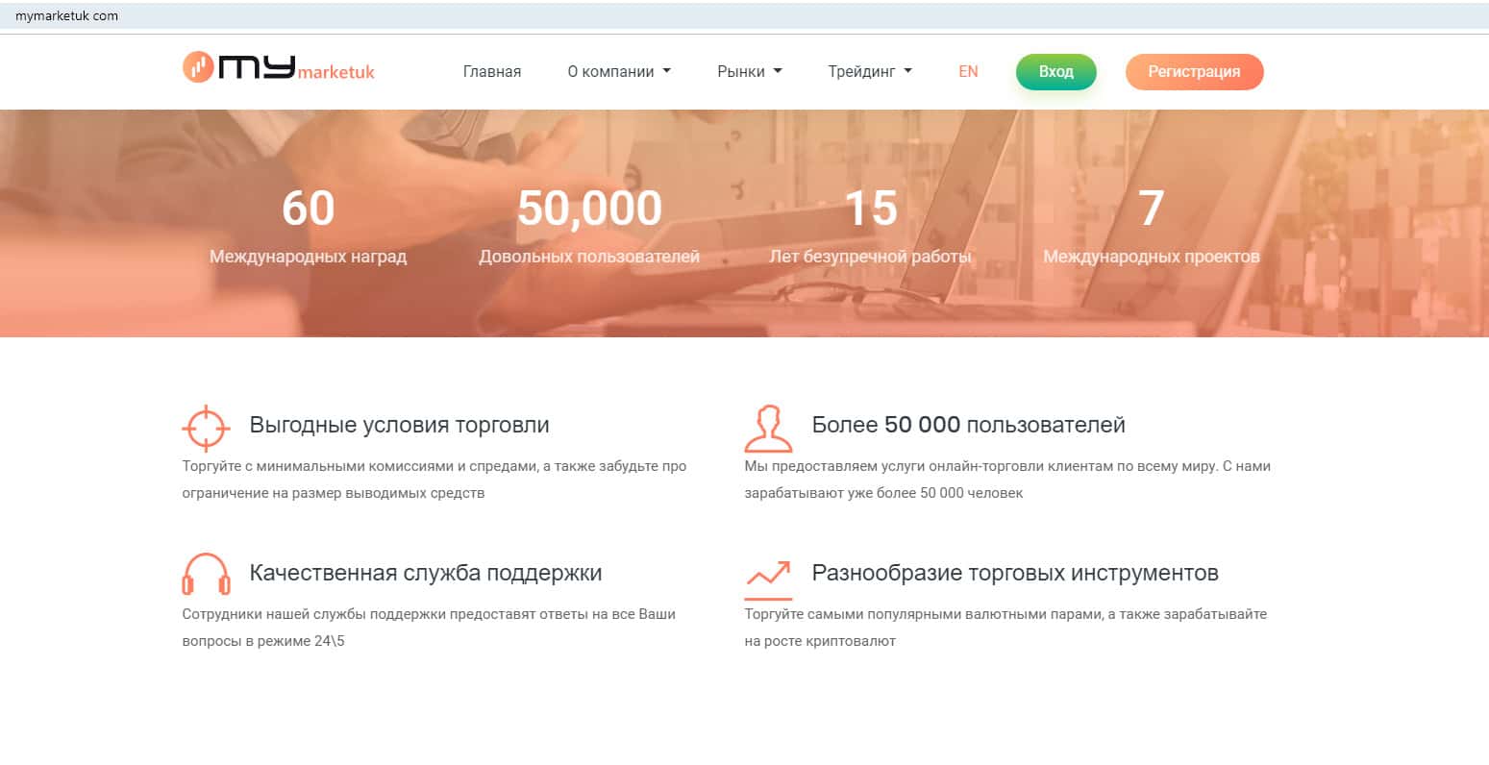Click the 15 years counter
The image size is (1489, 765).
[871, 209]
